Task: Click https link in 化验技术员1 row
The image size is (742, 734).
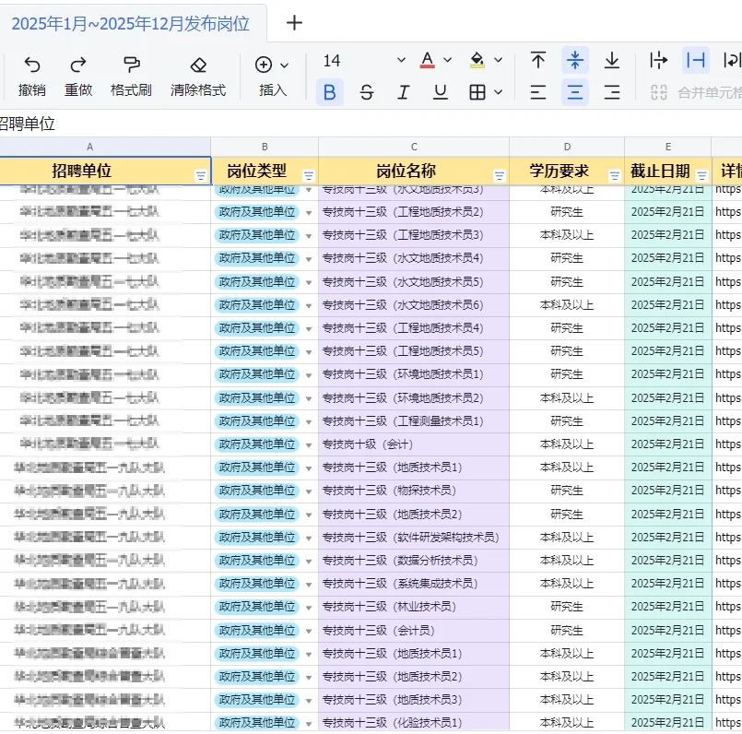Action: [728, 723]
